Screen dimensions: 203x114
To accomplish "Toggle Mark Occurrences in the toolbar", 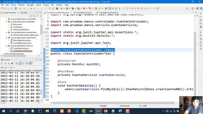I will pos(110,9).
